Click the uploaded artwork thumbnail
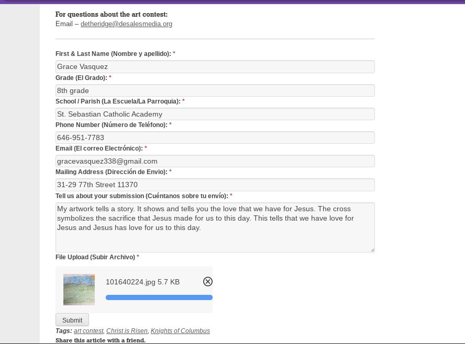The image size is (465, 344). coord(79,289)
